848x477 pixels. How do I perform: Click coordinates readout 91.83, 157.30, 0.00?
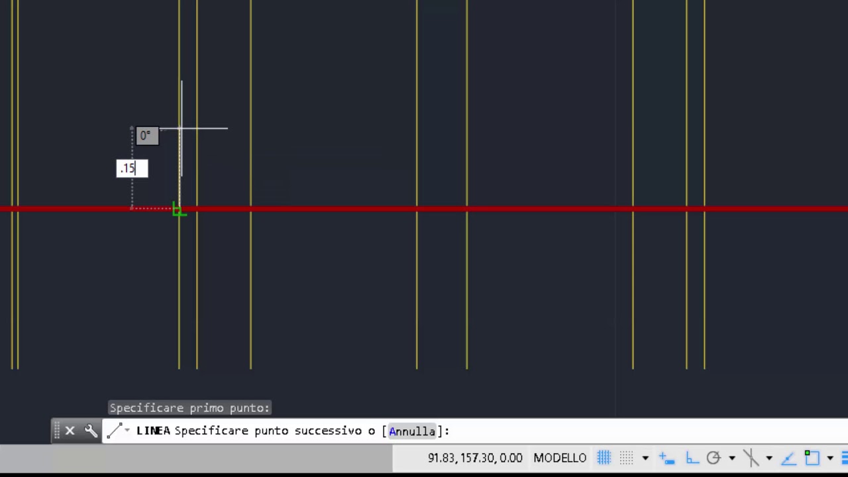click(475, 458)
